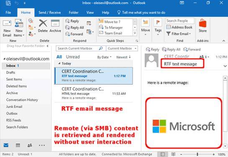Screen dimensions: 228x157
Task: Open the File tab
Action: tap(8, 13)
